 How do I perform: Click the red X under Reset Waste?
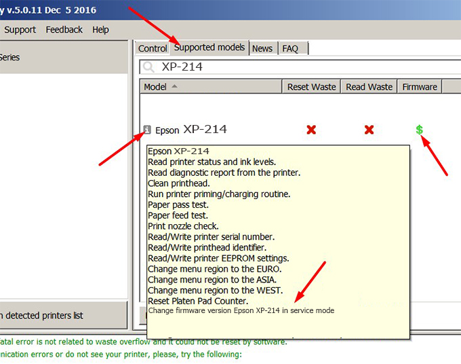[x=311, y=130]
